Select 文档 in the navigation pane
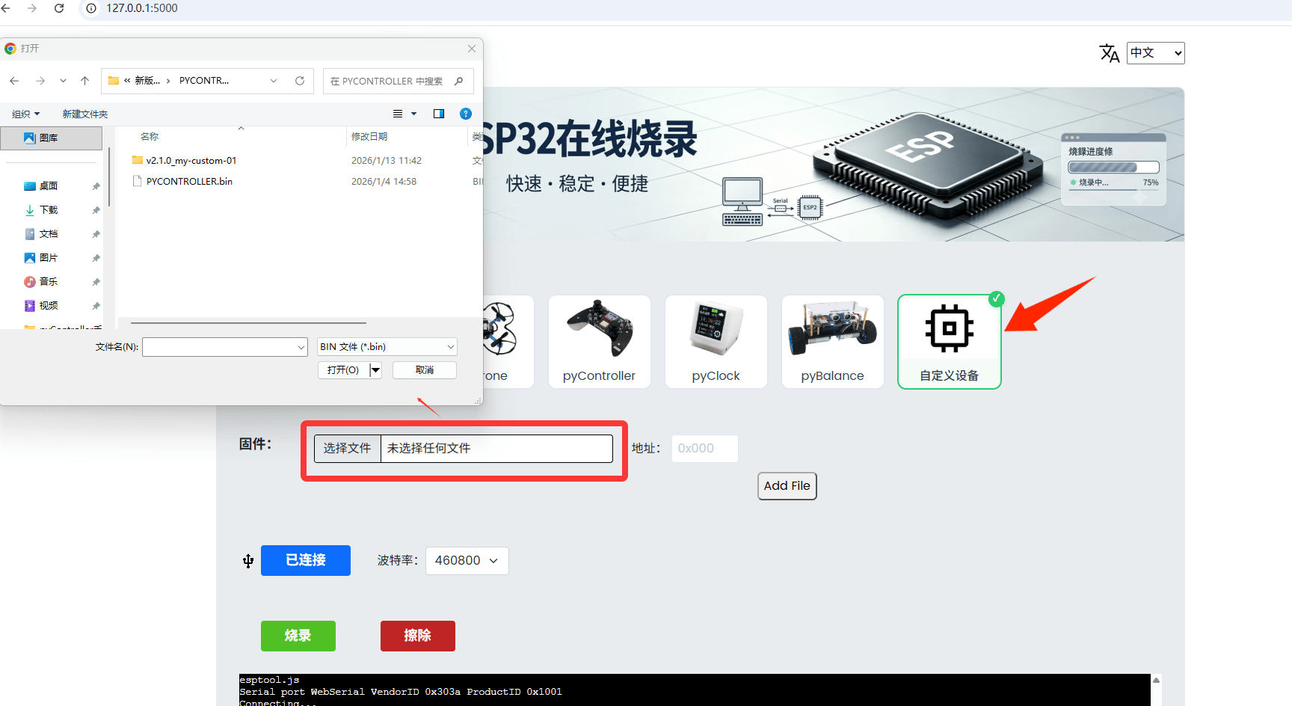This screenshot has height=706, width=1292. [x=49, y=233]
